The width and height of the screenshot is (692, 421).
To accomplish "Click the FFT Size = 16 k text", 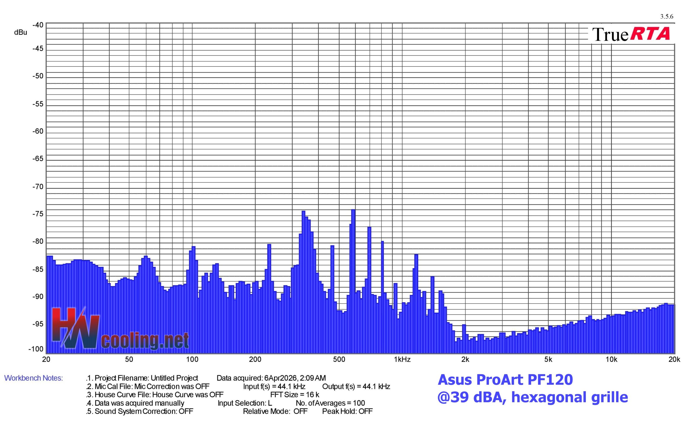I will tap(295, 395).
